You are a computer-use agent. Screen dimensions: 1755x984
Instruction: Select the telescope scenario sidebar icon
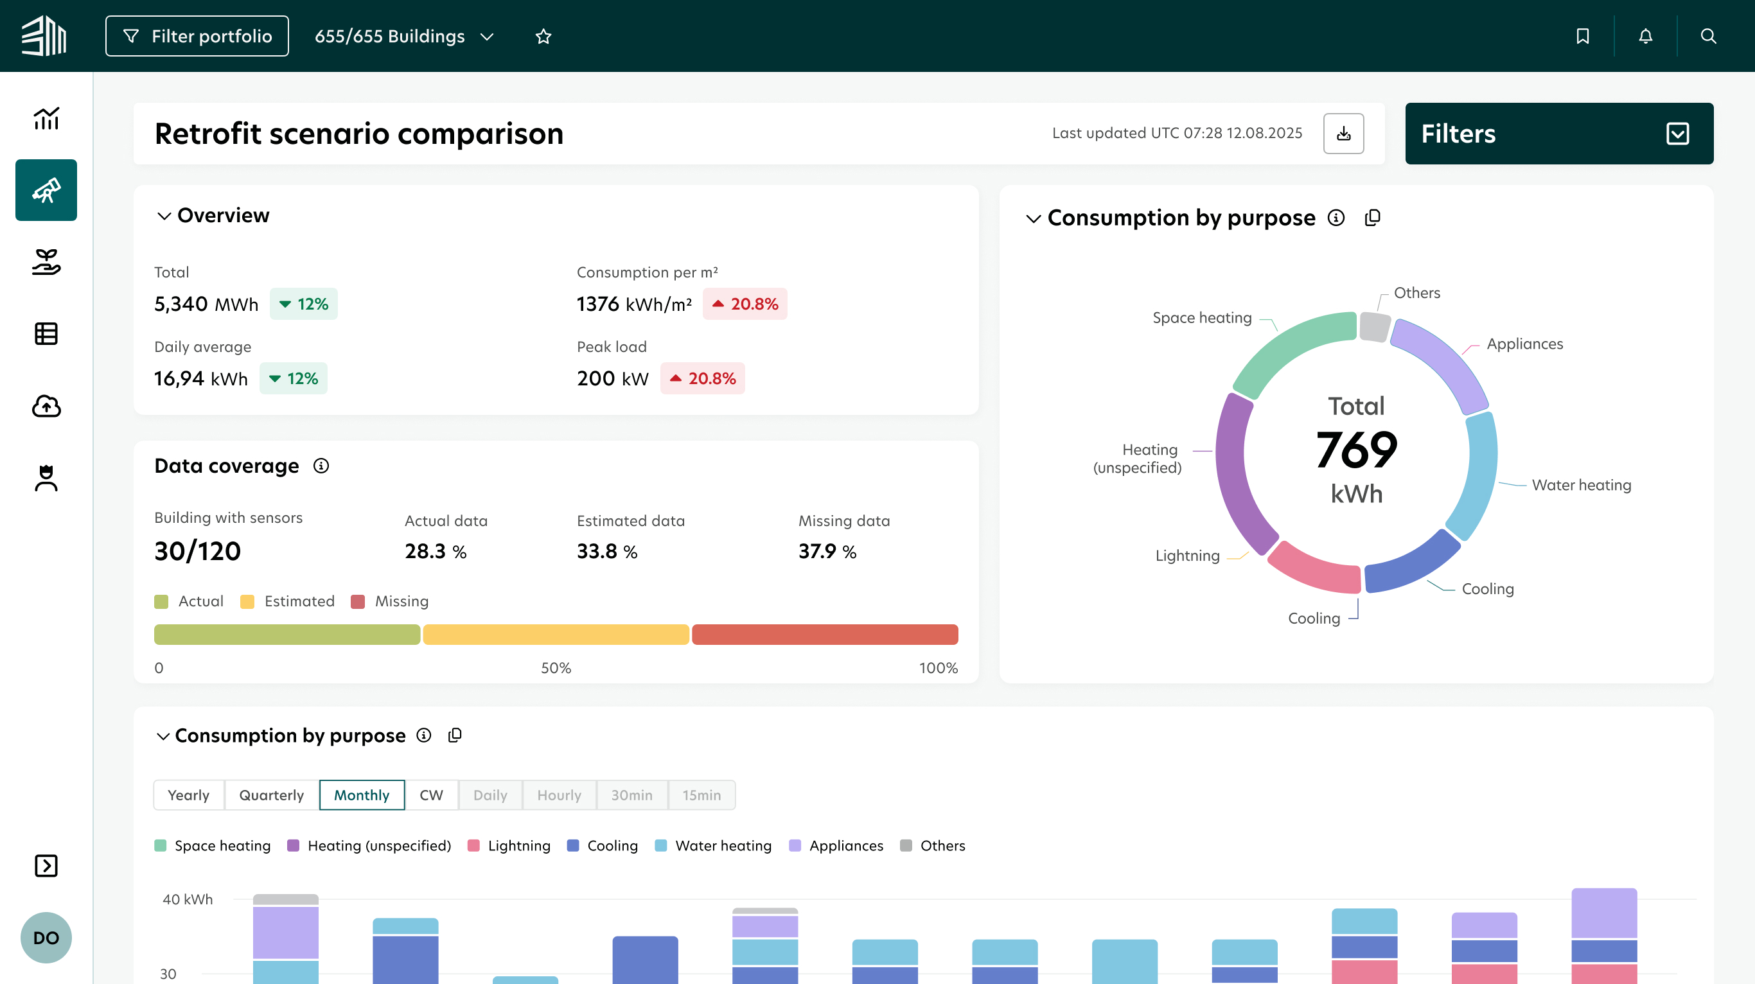[x=46, y=190]
